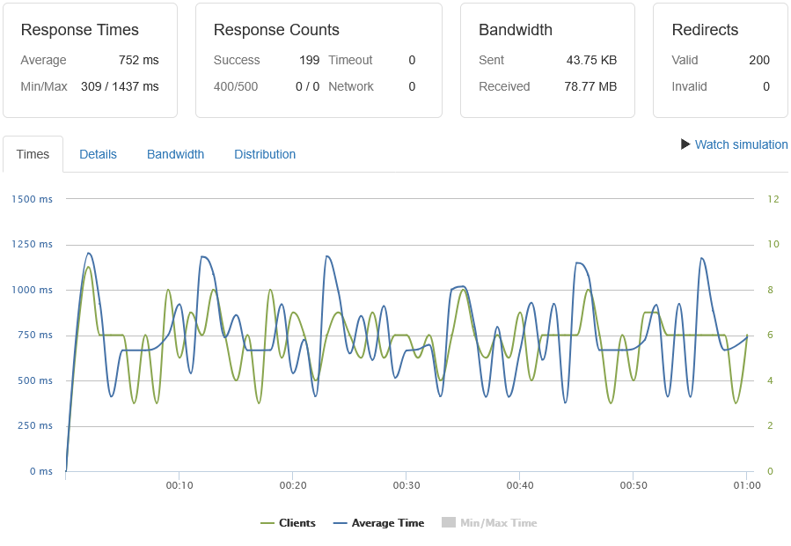The image size is (791, 546).
Task: Click the 00:30 marker on the time axis
Action: (406, 485)
